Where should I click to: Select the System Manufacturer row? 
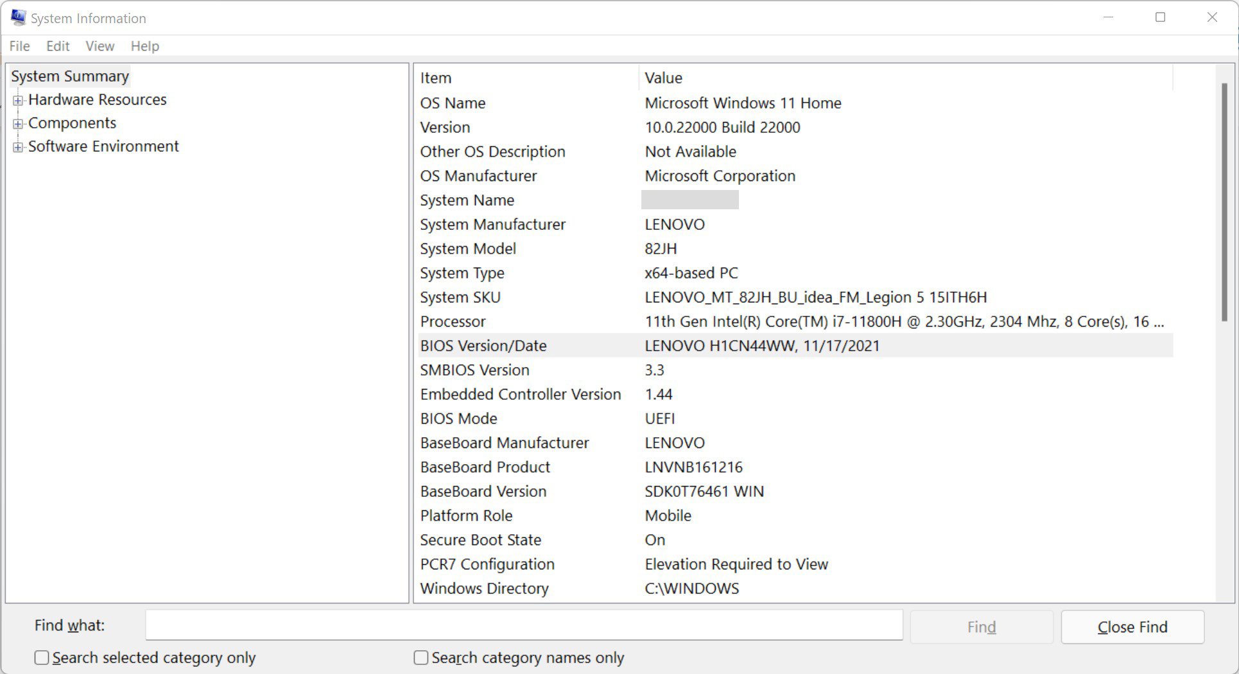click(795, 225)
